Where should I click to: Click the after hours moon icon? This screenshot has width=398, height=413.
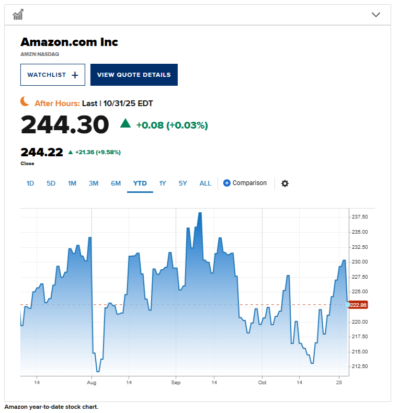coord(25,101)
